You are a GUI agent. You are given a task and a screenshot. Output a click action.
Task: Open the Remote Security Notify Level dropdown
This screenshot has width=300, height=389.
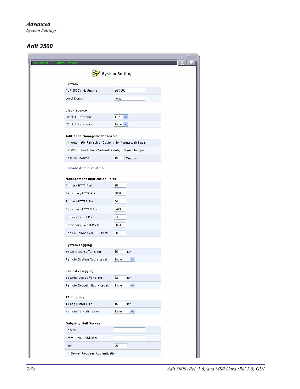click(124, 285)
